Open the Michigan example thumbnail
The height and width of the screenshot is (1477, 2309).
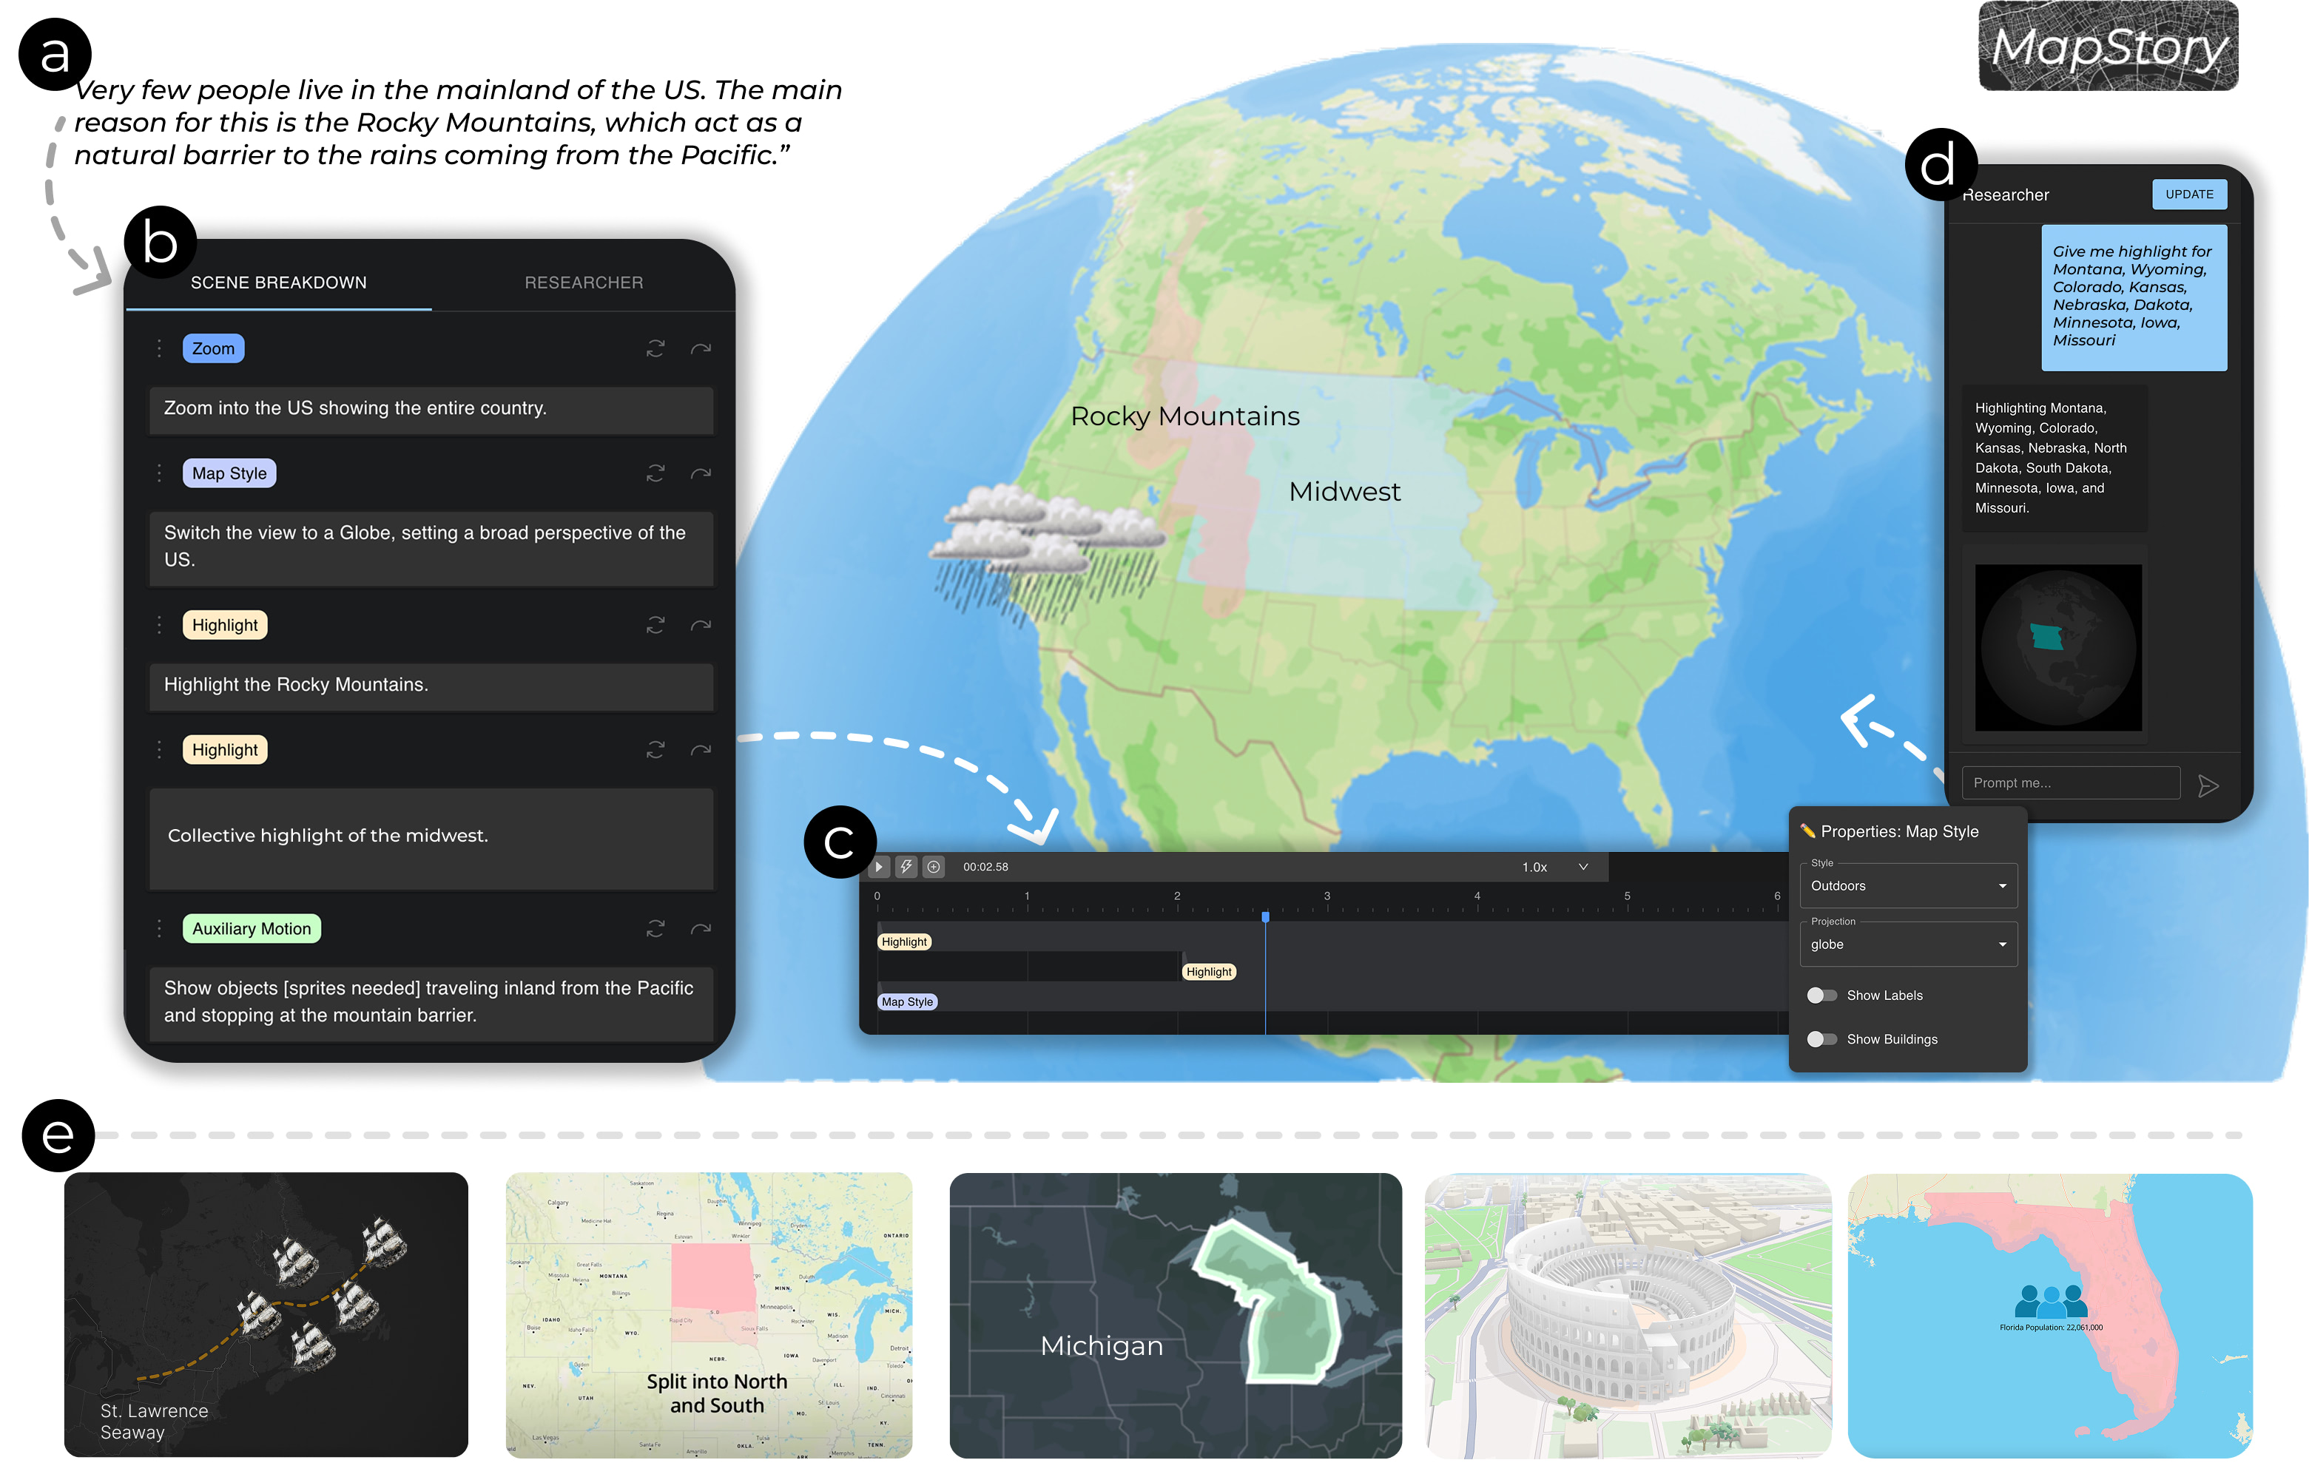pos(1175,1315)
